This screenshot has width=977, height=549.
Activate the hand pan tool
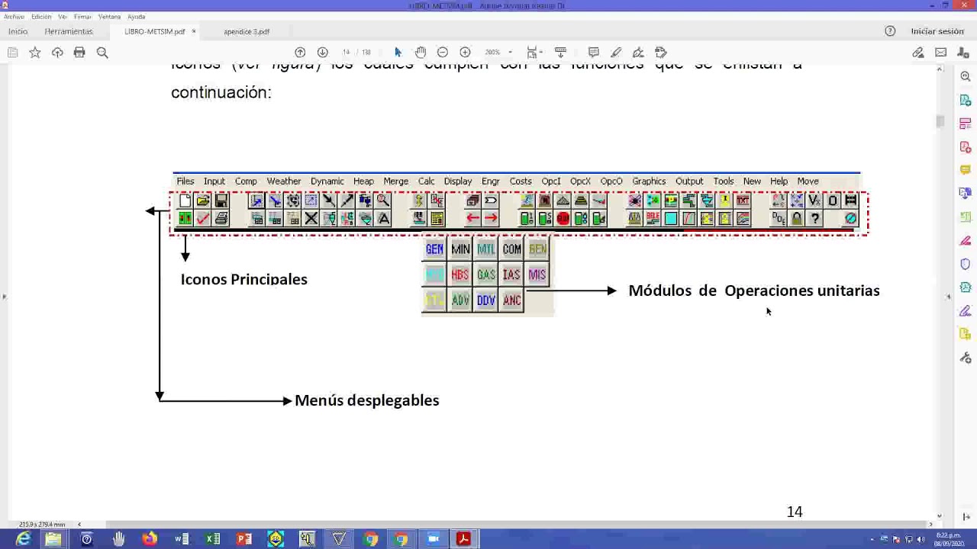coord(421,52)
